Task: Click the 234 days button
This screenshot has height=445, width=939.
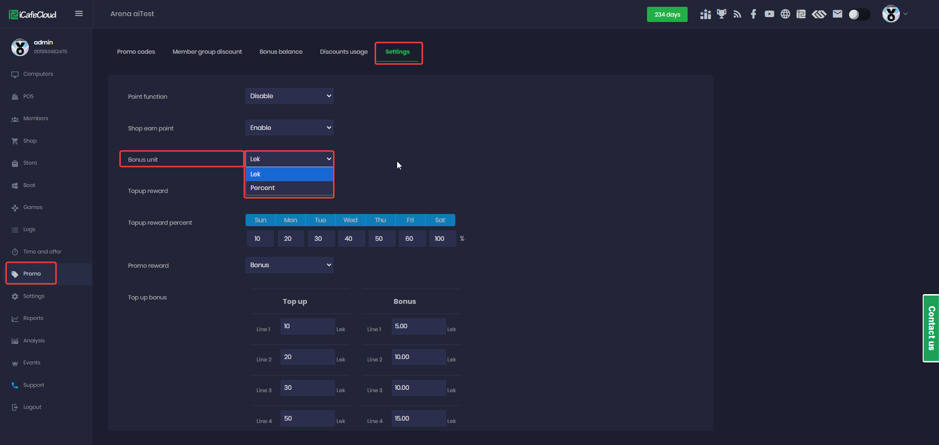Action: click(667, 15)
